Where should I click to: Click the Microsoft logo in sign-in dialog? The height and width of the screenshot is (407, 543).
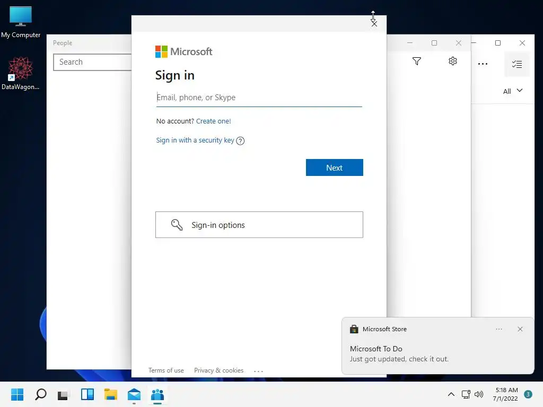pos(184,51)
